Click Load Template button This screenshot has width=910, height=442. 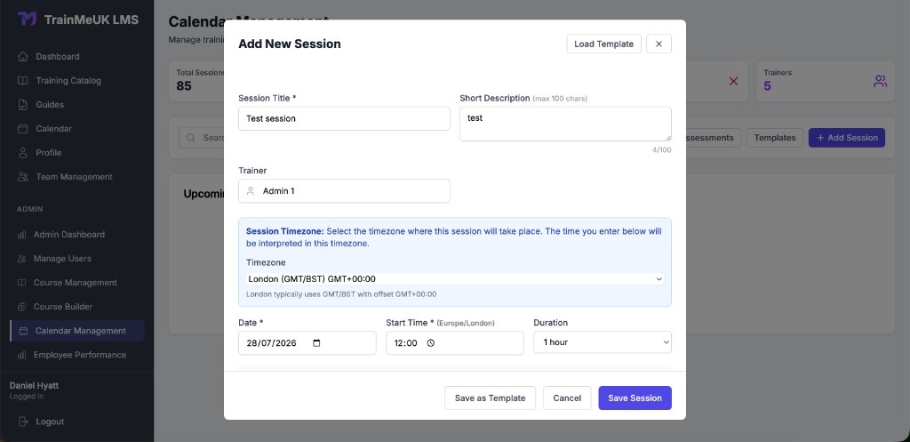click(x=603, y=44)
